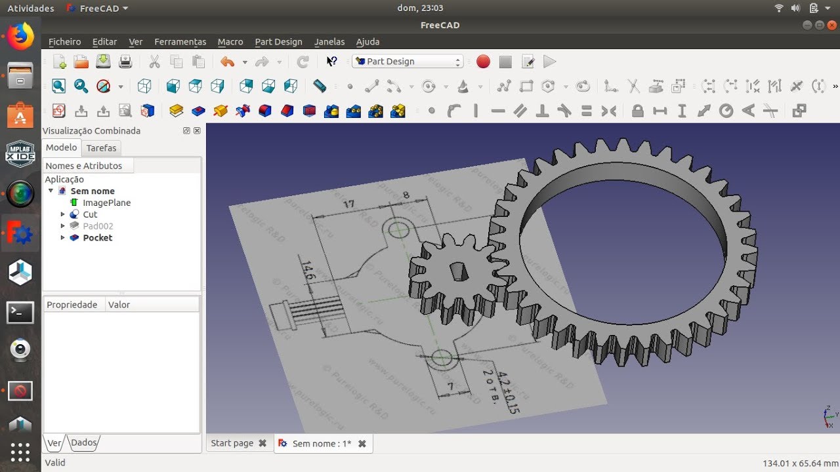This screenshot has width=840, height=472.
Task: Start recording a macro with red circle
Action: [x=483, y=62]
